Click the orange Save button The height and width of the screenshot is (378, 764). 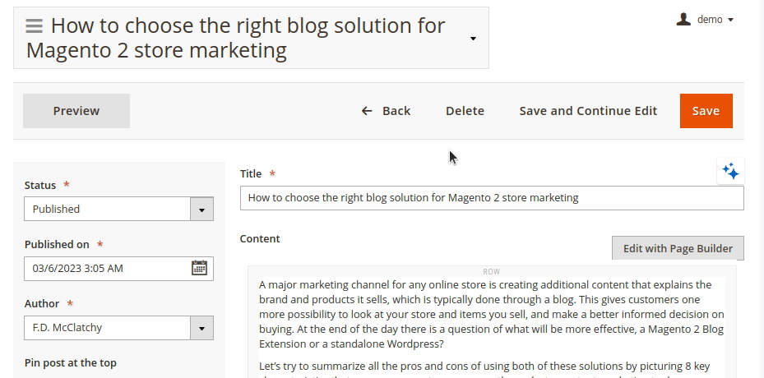705,111
